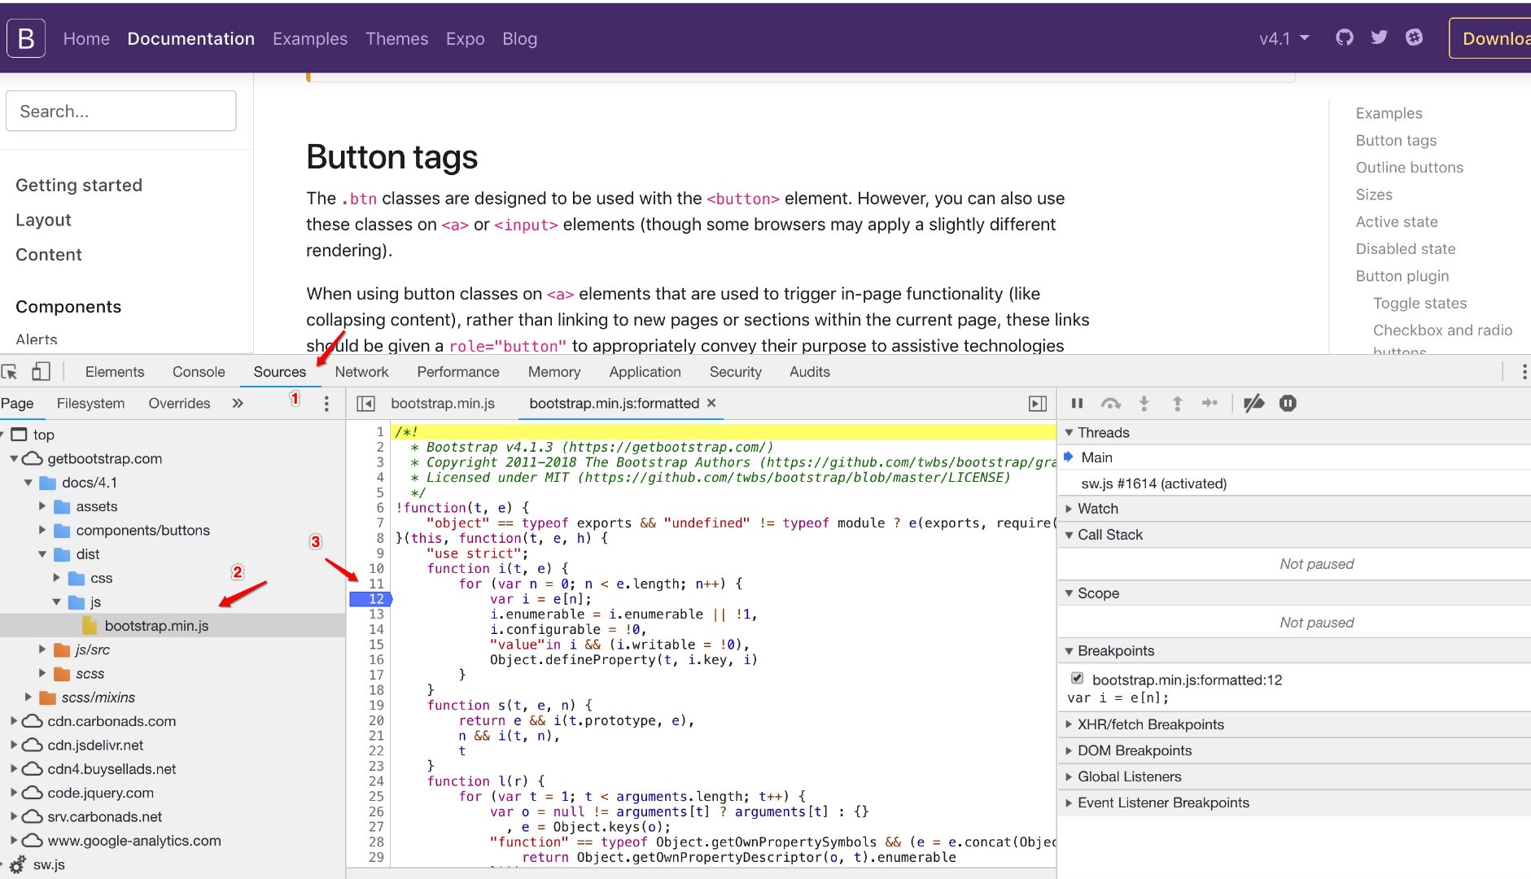Open the Blog nav link
The height and width of the screenshot is (879, 1531).
click(519, 38)
